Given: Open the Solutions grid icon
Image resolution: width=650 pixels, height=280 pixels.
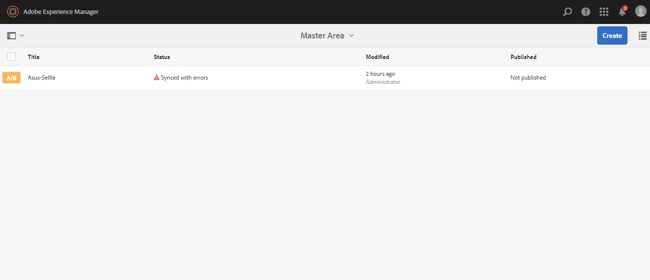Looking at the screenshot, I should [x=604, y=12].
